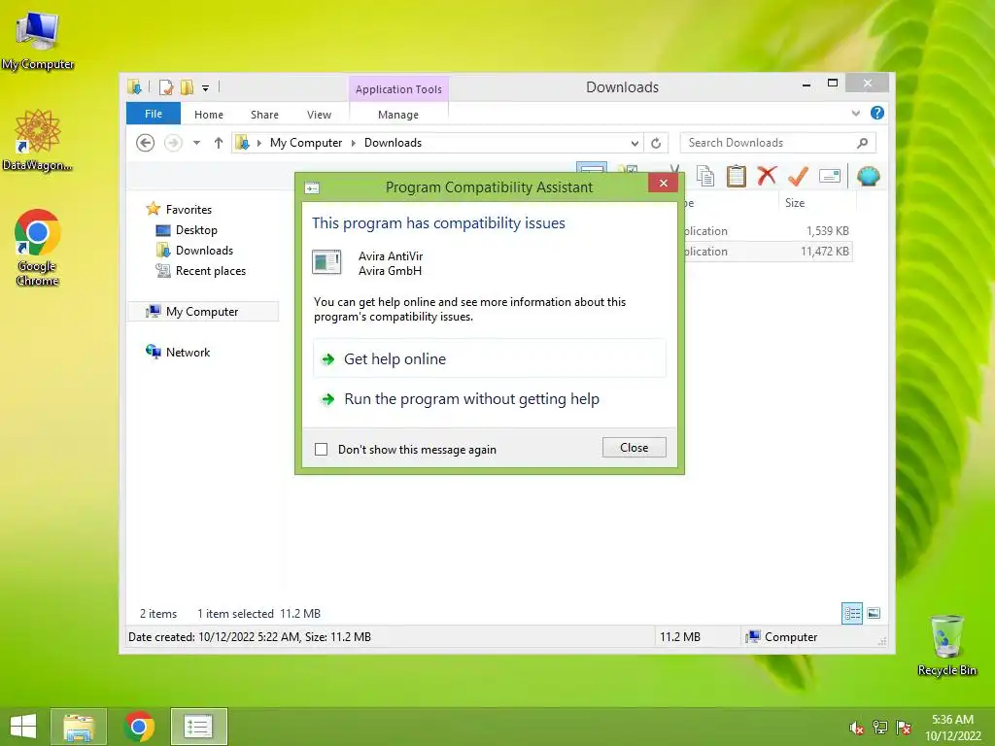Viewport: 995px width, 746px height.
Task: Click the red X delete icon in the toolbar
Action: (767, 175)
